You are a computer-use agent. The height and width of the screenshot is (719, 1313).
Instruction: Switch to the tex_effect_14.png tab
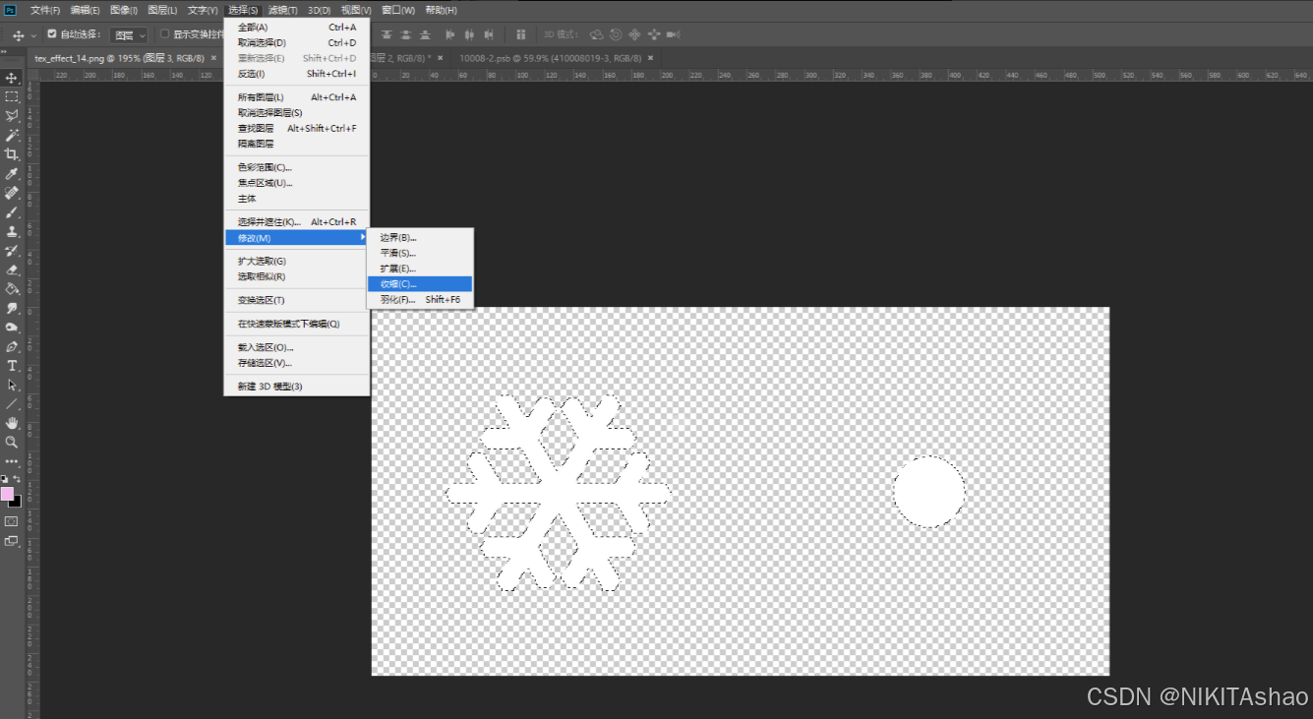[x=119, y=58]
